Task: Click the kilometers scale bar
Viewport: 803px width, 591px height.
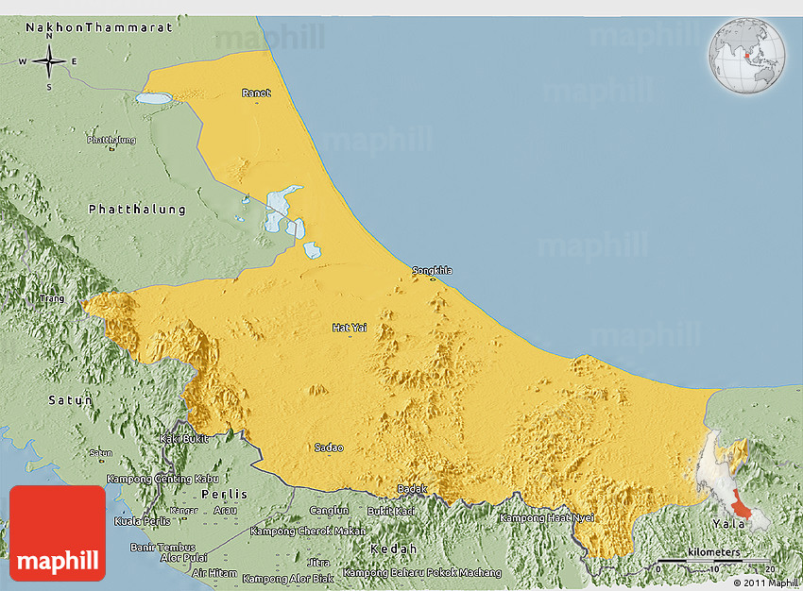Action: [x=714, y=561]
